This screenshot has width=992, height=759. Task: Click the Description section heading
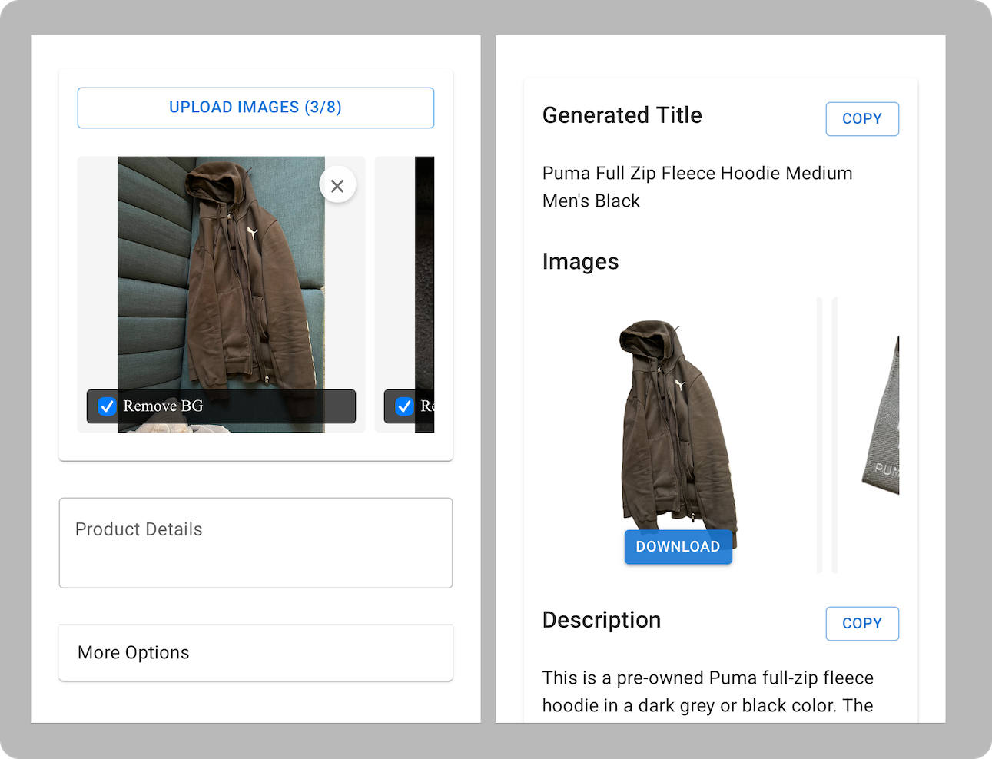pos(601,620)
